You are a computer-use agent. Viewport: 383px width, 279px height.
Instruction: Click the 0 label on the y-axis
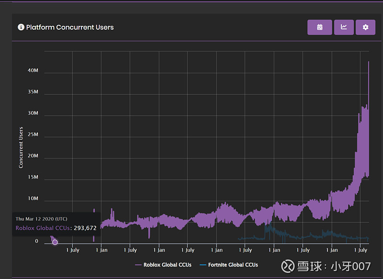point(36,242)
